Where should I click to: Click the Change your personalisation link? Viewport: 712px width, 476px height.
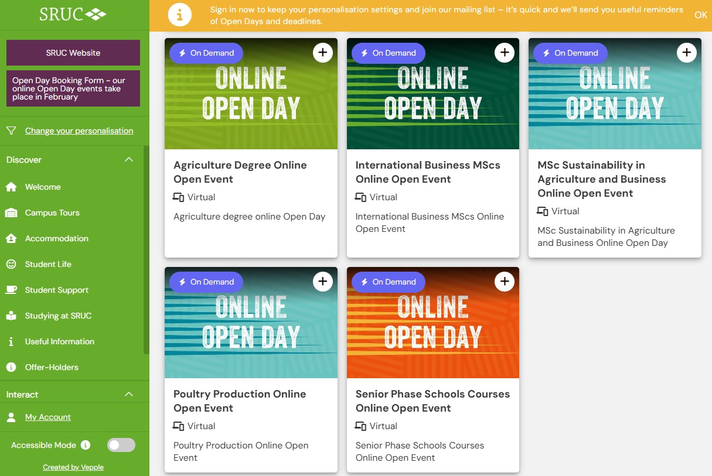tap(79, 131)
